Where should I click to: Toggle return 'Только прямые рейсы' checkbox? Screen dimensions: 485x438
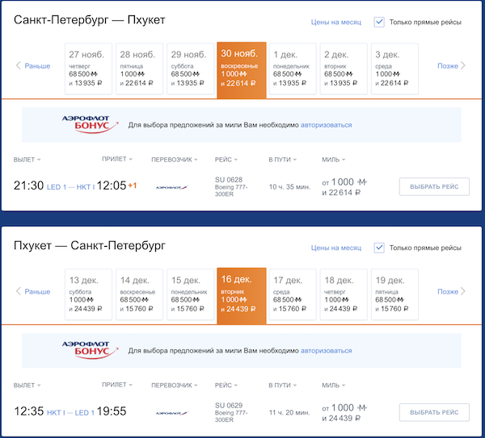[x=379, y=248]
